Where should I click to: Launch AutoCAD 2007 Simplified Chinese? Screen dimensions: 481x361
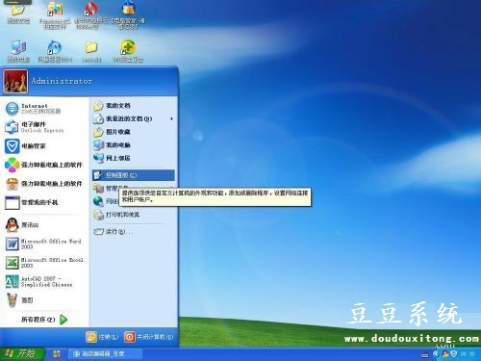click(44, 281)
